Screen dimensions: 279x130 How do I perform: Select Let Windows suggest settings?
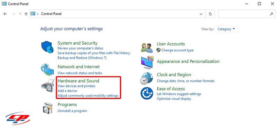tap(179, 94)
